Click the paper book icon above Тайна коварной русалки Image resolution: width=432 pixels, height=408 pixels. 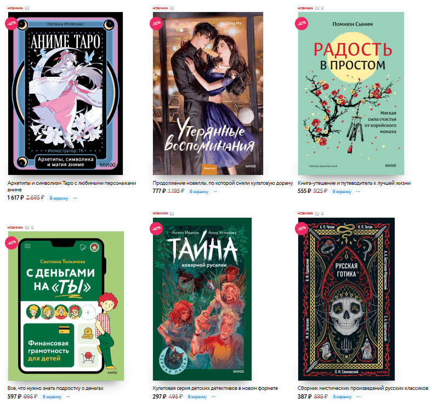(x=172, y=214)
